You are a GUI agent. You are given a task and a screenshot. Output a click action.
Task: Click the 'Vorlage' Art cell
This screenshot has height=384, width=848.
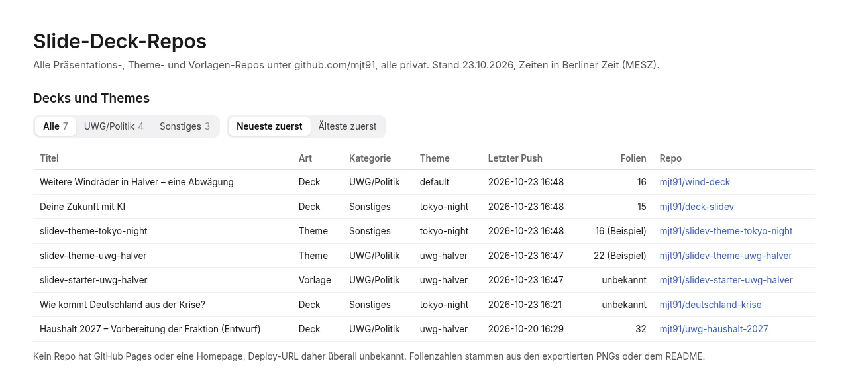pos(315,280)
